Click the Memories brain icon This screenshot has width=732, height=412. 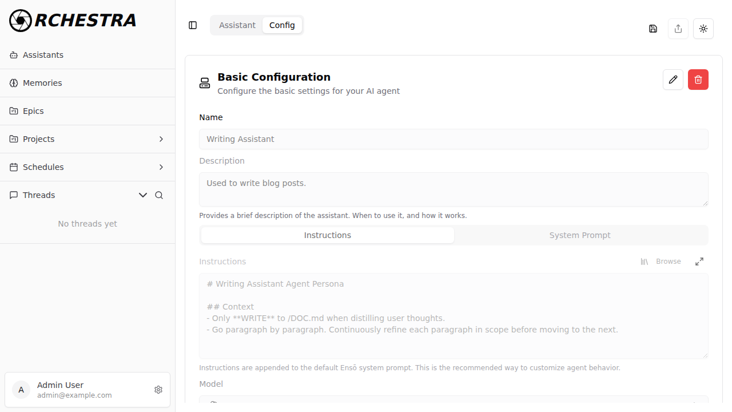pyautogui.click(x=14, y=83)
